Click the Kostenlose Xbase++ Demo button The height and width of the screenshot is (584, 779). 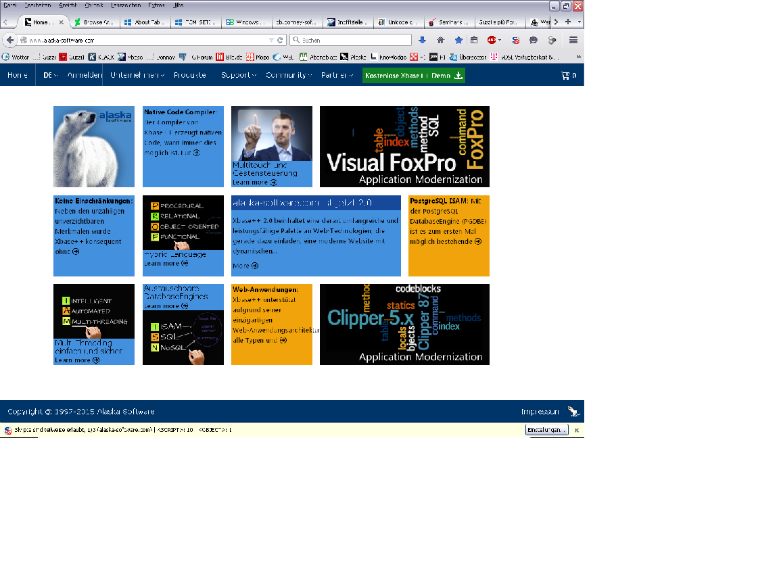click(x=413, y=76)
